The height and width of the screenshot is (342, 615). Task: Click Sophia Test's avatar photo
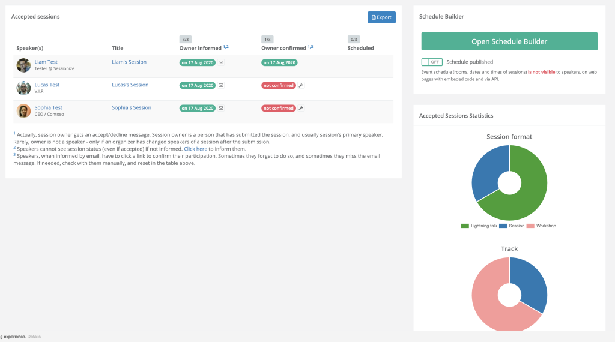23,111
